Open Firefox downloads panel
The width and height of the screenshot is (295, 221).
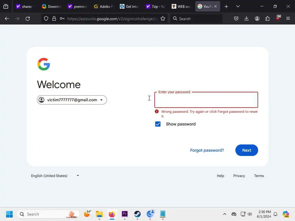tap(247, 19)
